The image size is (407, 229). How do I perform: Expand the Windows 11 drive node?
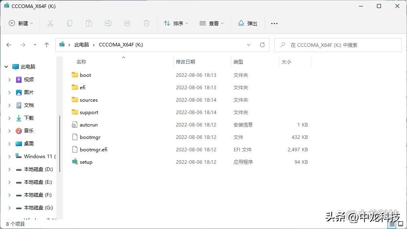click(x=9, y=157)
